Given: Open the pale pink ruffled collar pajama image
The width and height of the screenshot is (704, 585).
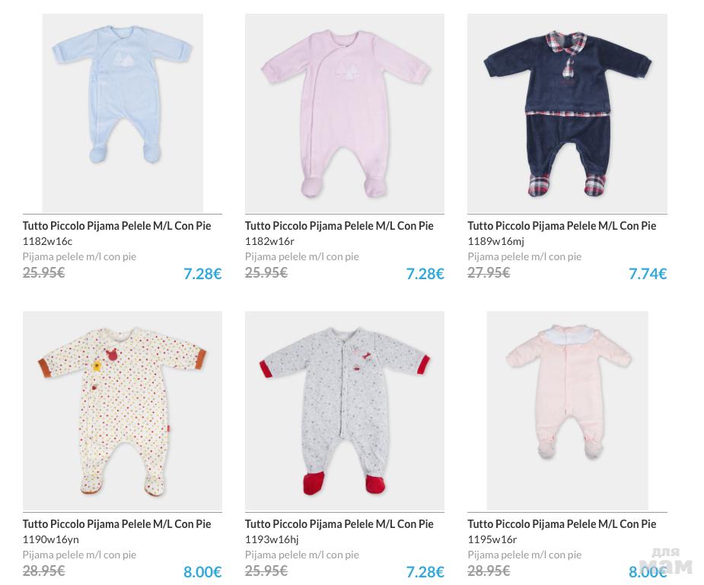Looking at the screenshot, I should click(567, 411).
